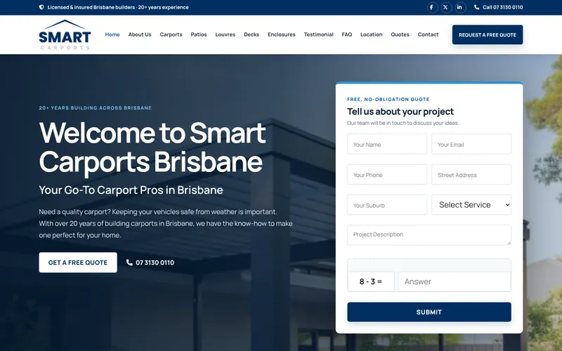Open the Location menu item
Viewport: 562px width, 351px height.
[x=372, y=34]
